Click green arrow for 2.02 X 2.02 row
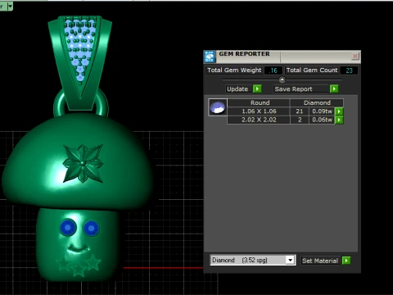 339,120
